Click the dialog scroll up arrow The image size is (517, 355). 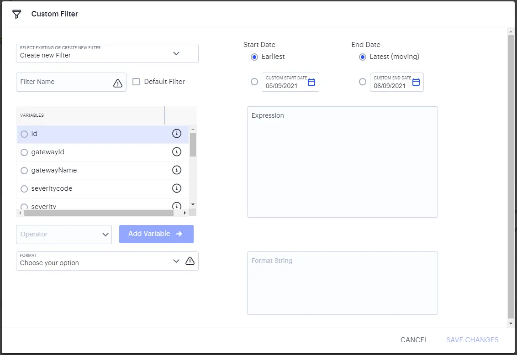coord(511,32)
